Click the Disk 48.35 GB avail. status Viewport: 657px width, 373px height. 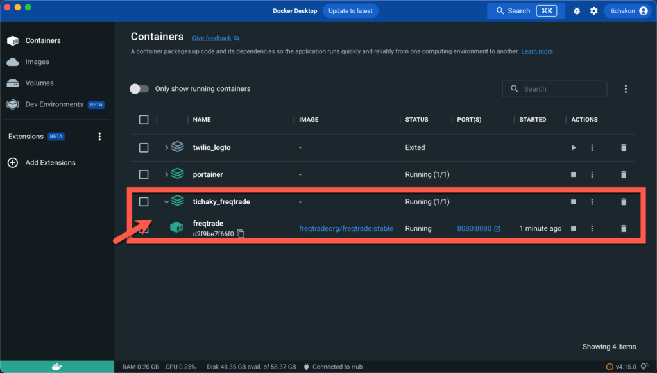[x=252, y=367]
